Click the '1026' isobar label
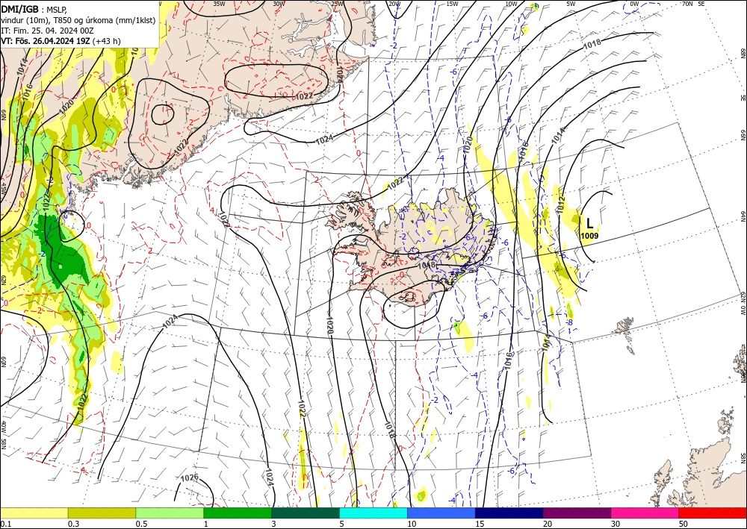This screenshot has height=529, width=747. (x=189, y=478)
